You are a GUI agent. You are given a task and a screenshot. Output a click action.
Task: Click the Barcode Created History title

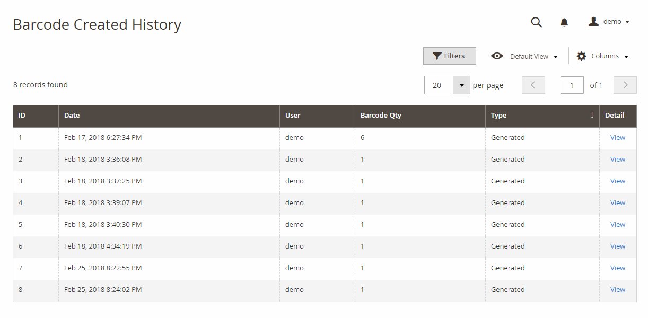click(x=97, y=24)
